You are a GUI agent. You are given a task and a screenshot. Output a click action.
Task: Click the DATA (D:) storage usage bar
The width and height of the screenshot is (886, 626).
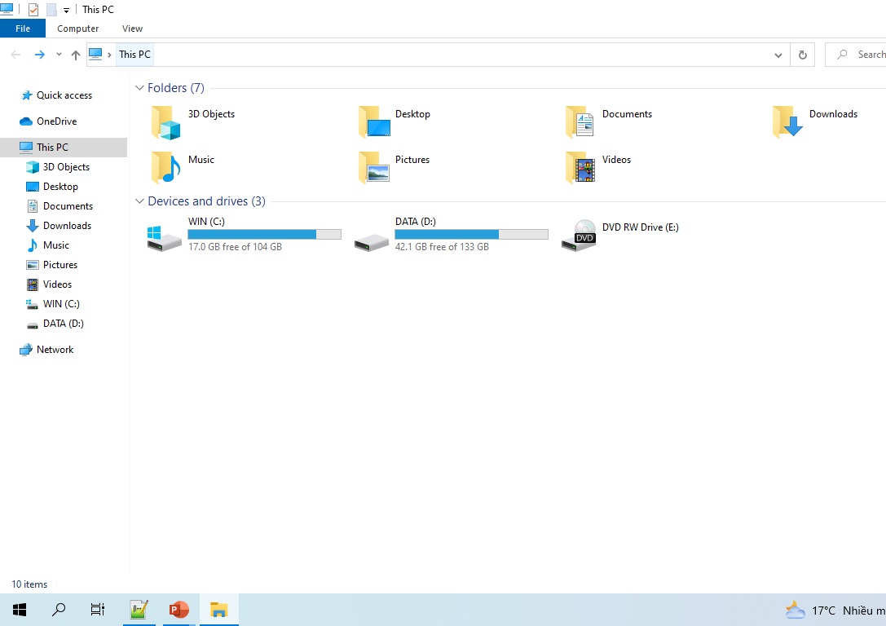click(x=471, y=235)
